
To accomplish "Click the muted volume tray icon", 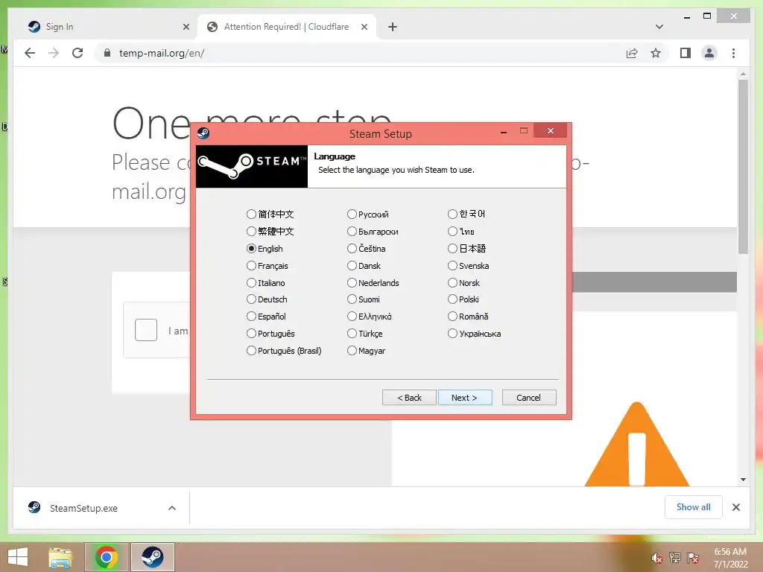I will tap(656, 558).
